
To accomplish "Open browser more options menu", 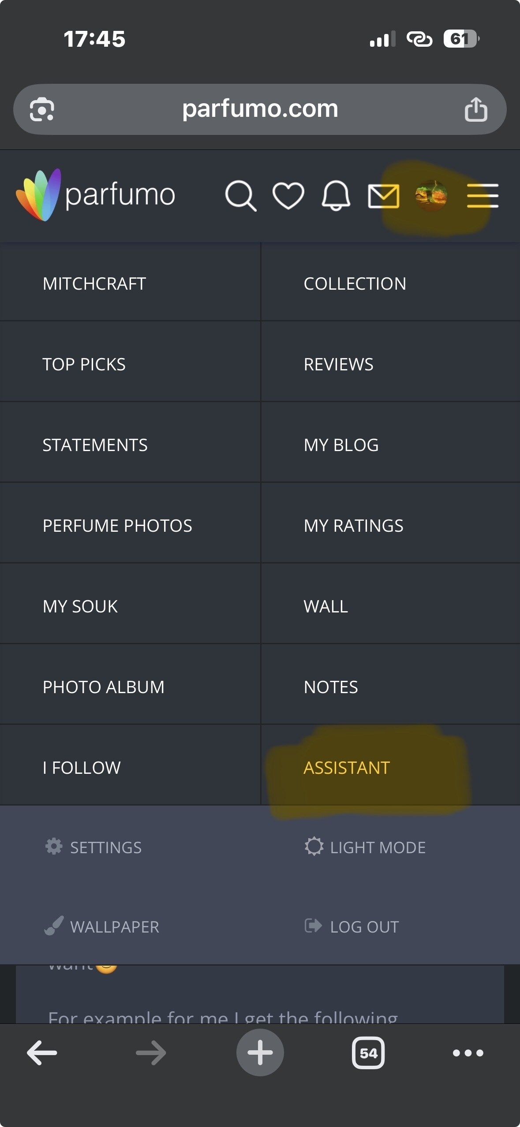I will tap(468, 1053).
